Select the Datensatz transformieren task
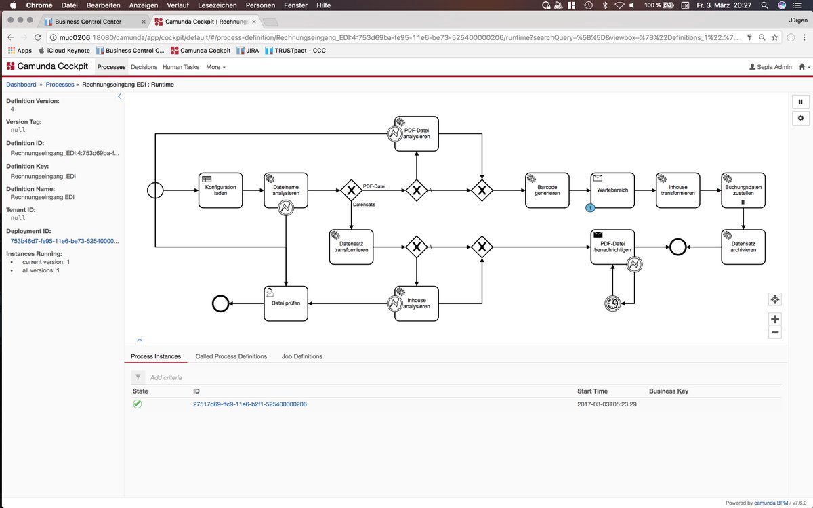The image size is (813, 508). tap(351, 247)
